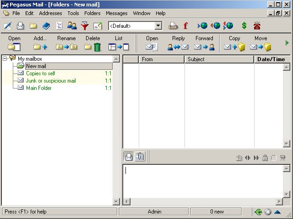This screenshot has height=219, width=293.
Task: Start a new message with pen icon
Action: click(x=8, y=26)
